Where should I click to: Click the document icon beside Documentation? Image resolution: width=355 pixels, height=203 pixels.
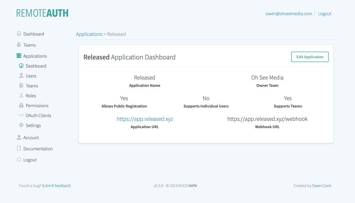pyautogui.click(x=19, y=149)
